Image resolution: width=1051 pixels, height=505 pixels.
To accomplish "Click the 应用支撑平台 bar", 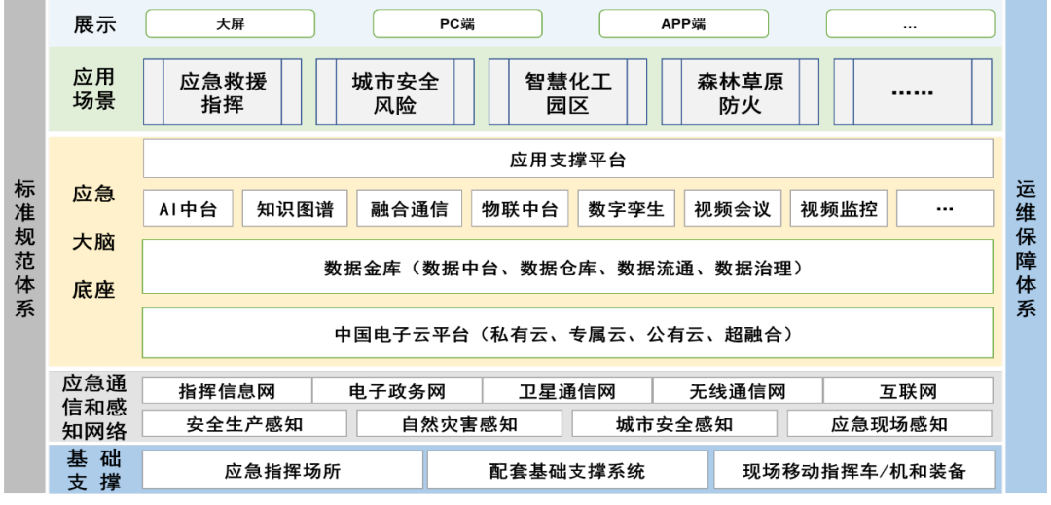I will tap(567, 160).
